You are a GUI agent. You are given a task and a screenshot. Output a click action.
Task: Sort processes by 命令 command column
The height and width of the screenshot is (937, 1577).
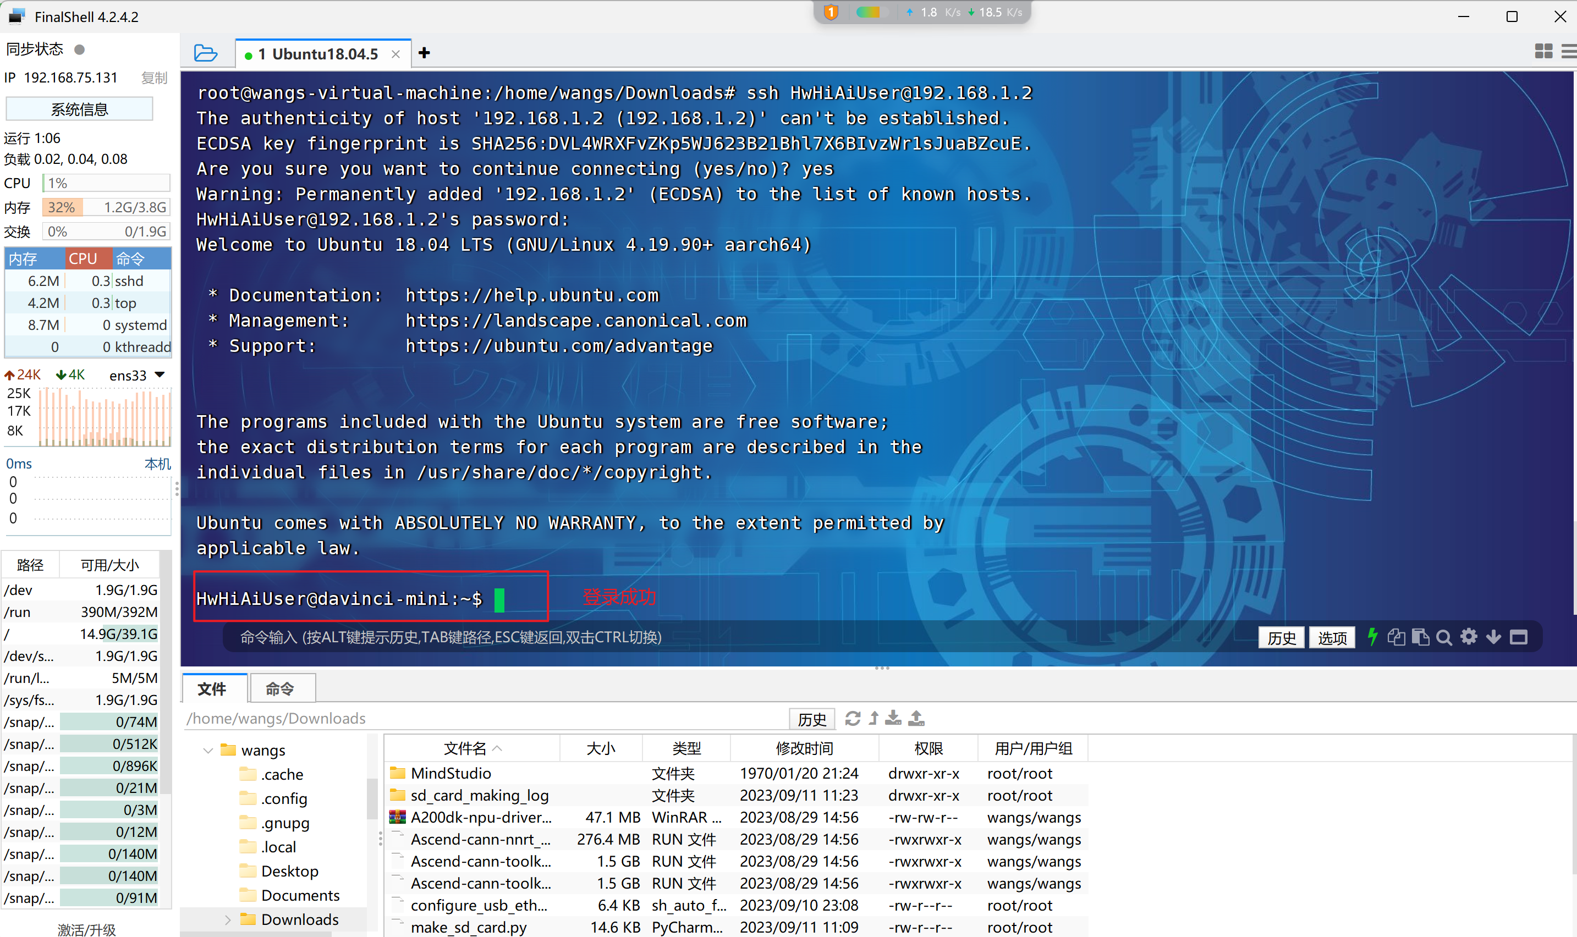(141, 259)
